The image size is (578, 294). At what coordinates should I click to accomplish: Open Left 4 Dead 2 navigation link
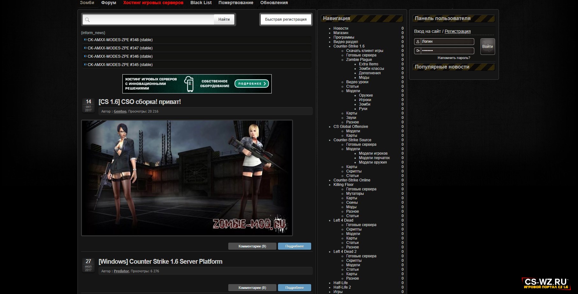(x=345, y=252)
